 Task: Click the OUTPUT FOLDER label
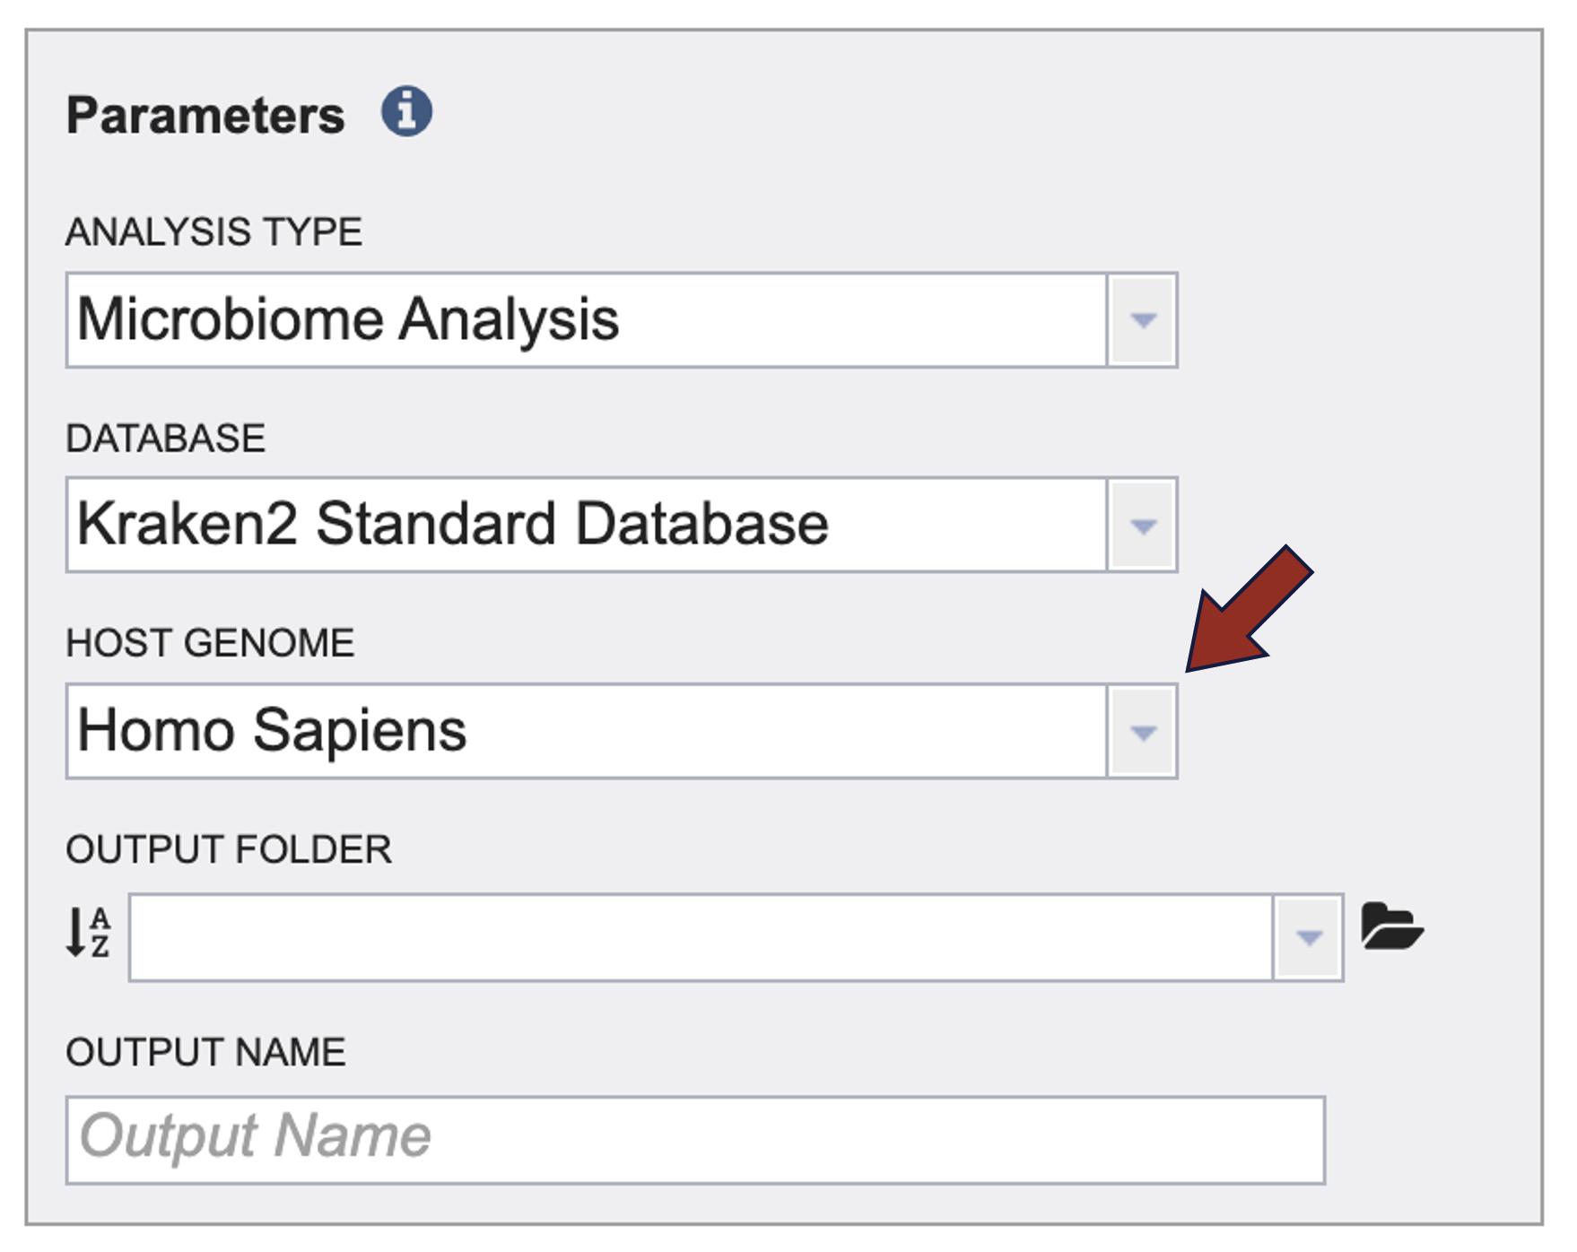click(x=229, y=849)
